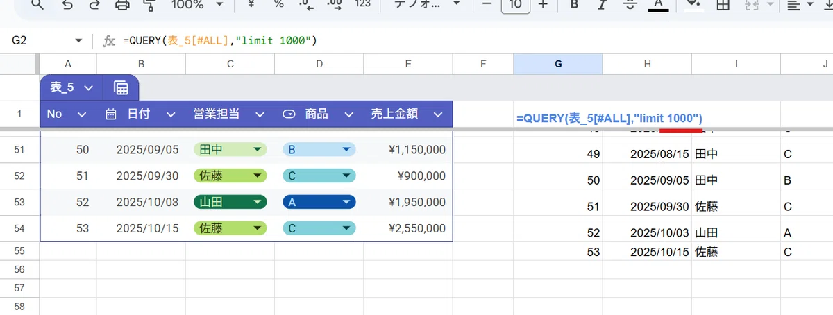Open the No column header dropdown
This screenshot has width=833, height=315.
click(x=82, y=114)
